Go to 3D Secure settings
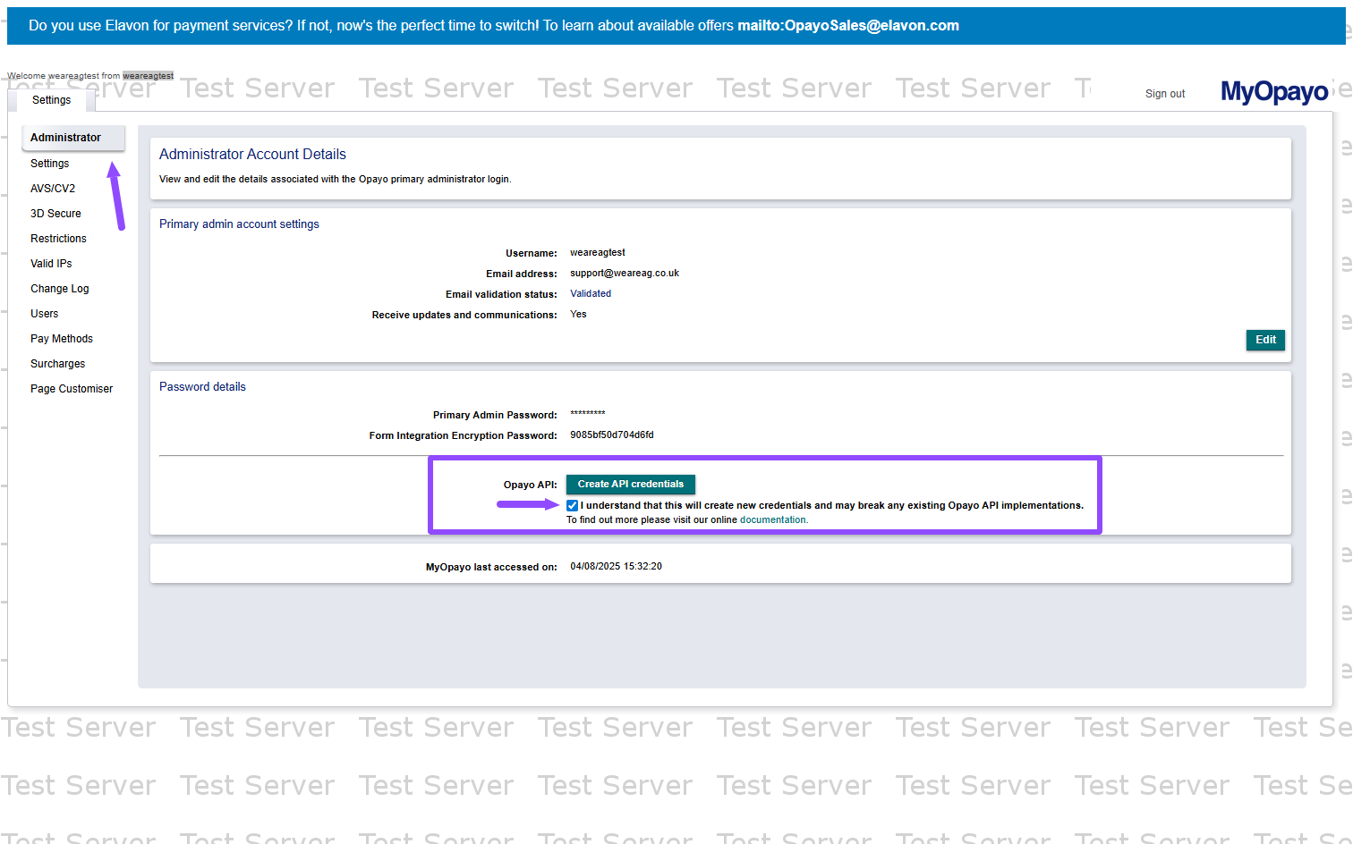This screenshot has height=844, width=1353. point(55,214)
